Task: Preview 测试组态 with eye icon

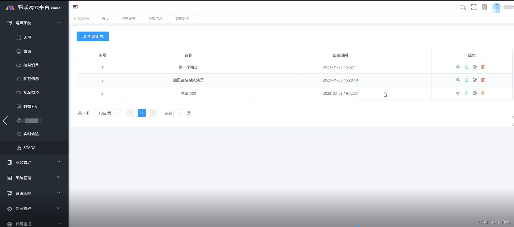Action: click(458, 93)
